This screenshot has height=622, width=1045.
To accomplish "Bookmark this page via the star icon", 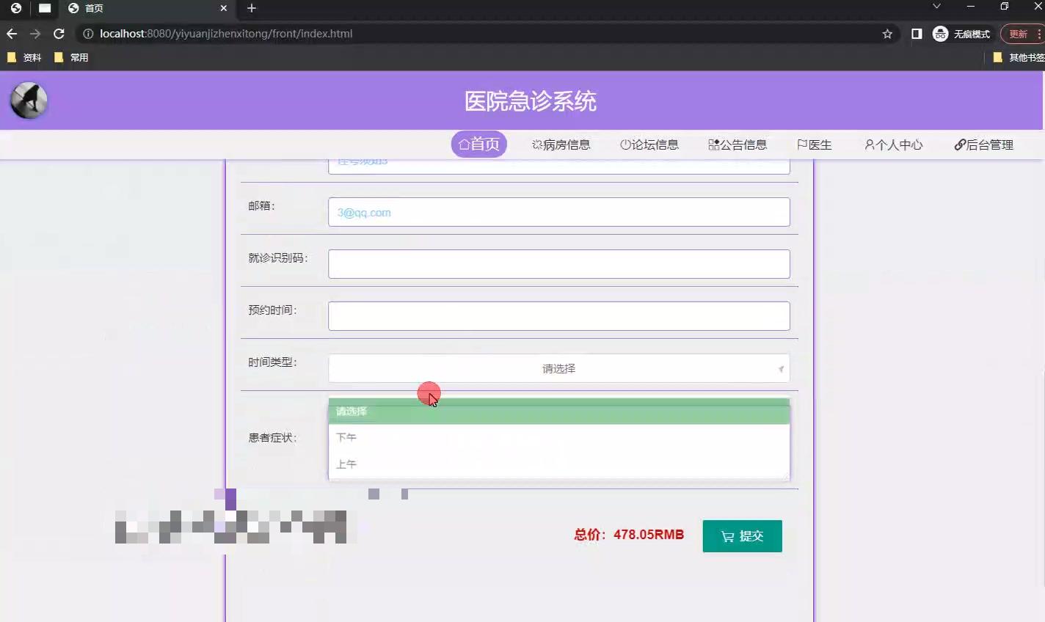I will (887, 33).
